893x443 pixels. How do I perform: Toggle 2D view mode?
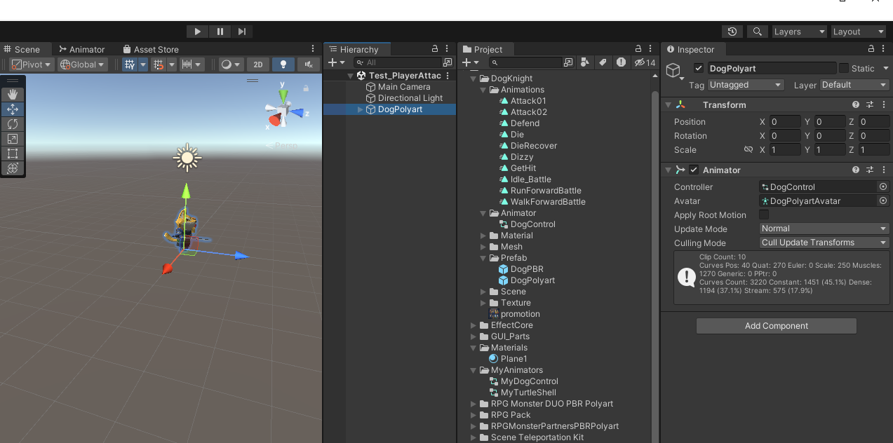[258, 64]
